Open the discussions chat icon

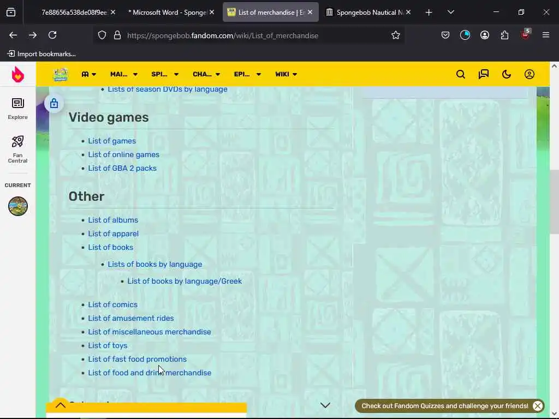point(484,74)
